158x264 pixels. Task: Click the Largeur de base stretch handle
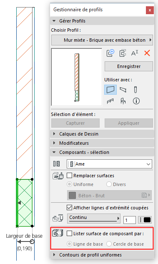(x=32, y=242)
